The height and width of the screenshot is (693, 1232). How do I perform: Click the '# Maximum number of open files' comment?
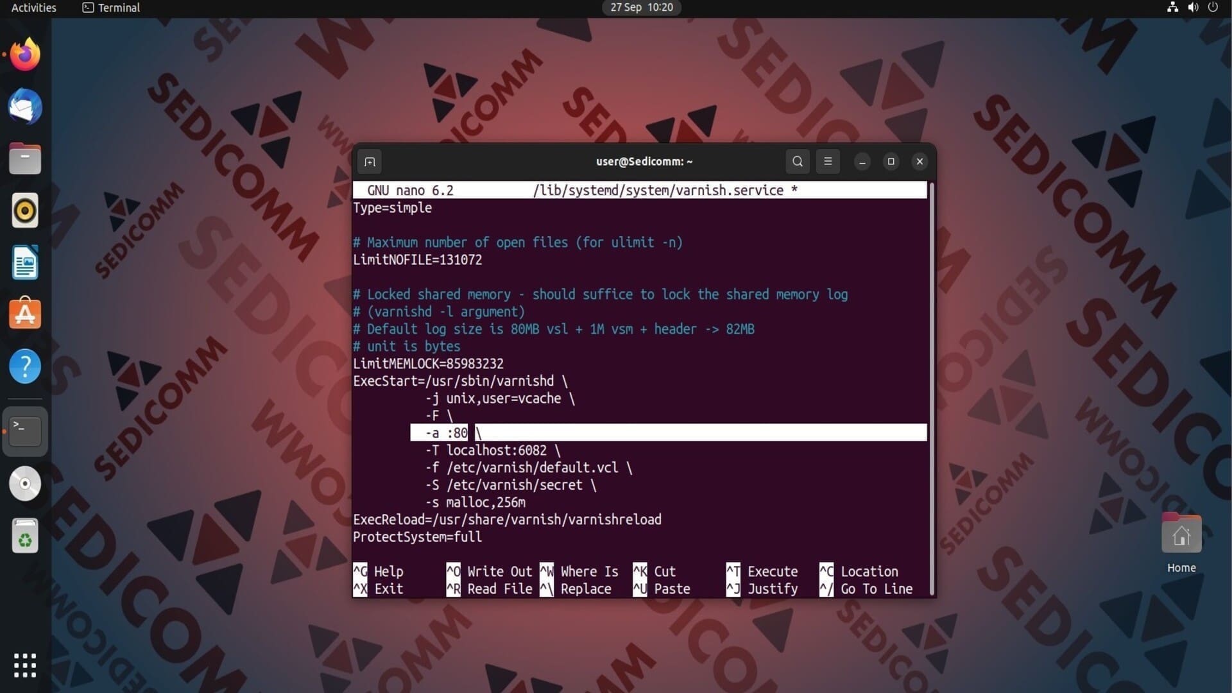[x=518, y=243]
